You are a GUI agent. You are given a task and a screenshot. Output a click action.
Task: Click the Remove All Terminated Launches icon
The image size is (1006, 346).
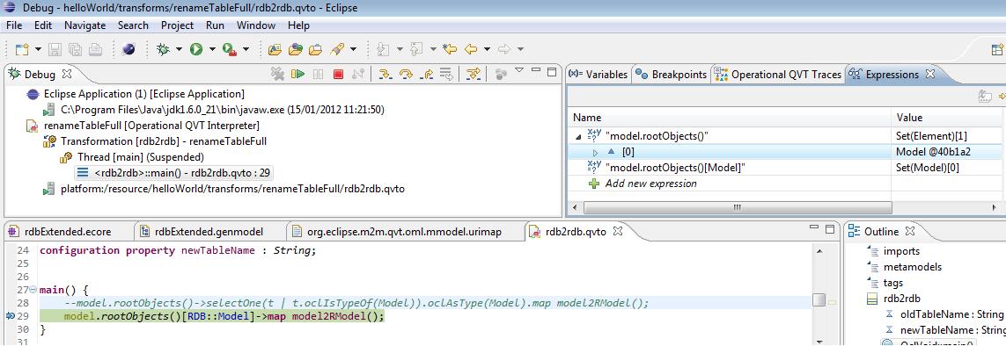277,74
